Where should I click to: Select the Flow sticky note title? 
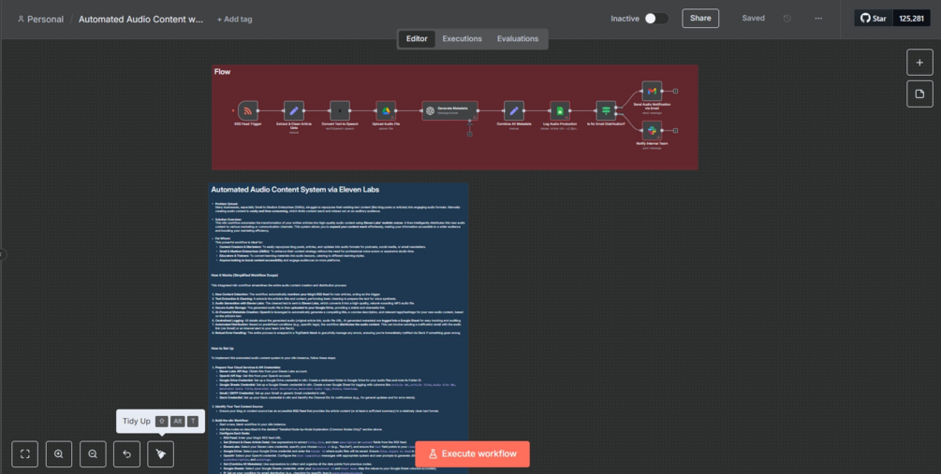(222, 72)
